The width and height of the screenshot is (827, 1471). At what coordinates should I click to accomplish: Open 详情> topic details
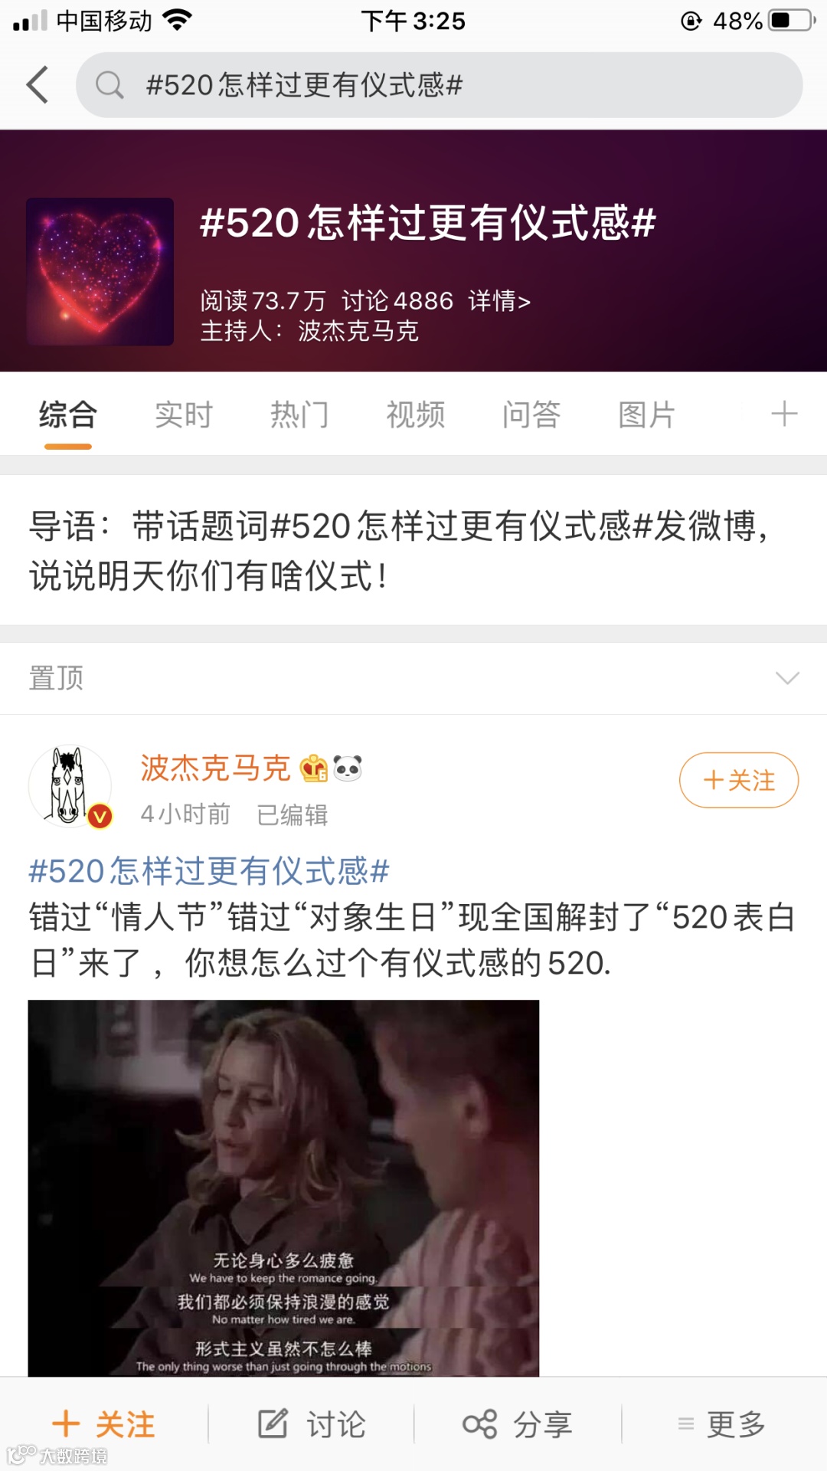[x=499, y=300]
